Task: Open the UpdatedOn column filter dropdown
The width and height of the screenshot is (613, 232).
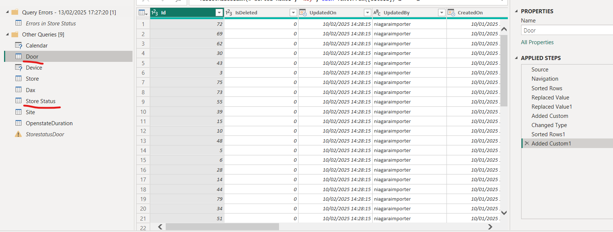Action: pos(368,13)
